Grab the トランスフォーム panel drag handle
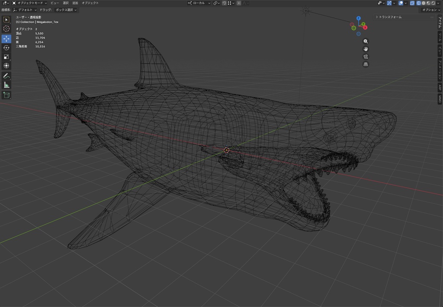 point(432,17)
